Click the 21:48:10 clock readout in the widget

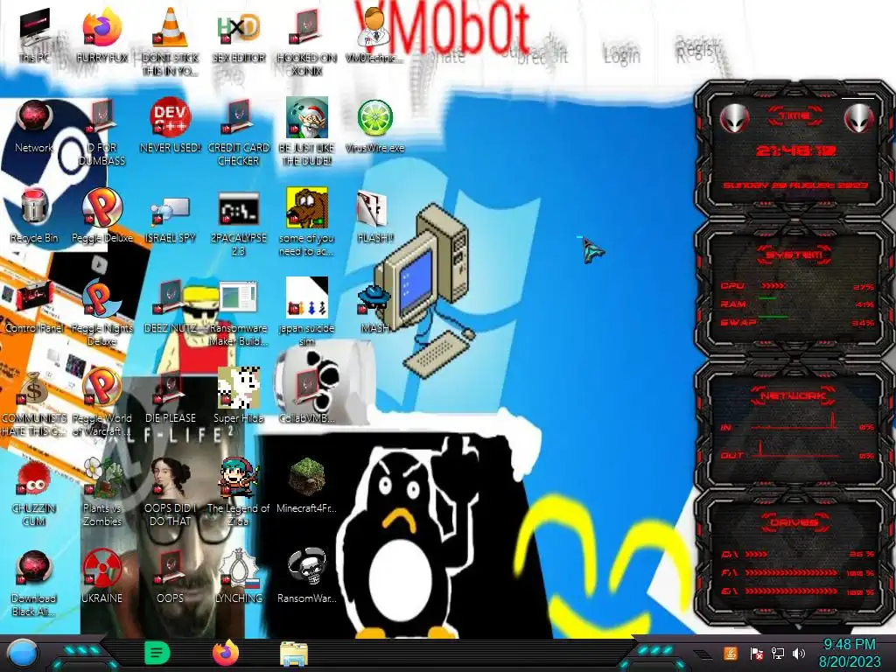tap(795, 150)
